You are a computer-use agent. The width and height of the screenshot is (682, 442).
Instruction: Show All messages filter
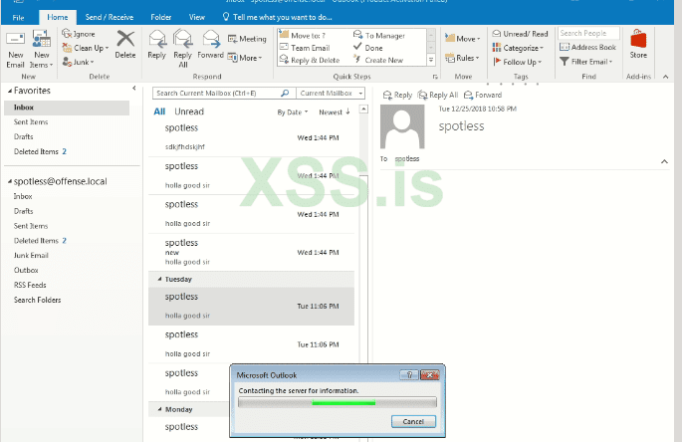(x=159, y=111)
